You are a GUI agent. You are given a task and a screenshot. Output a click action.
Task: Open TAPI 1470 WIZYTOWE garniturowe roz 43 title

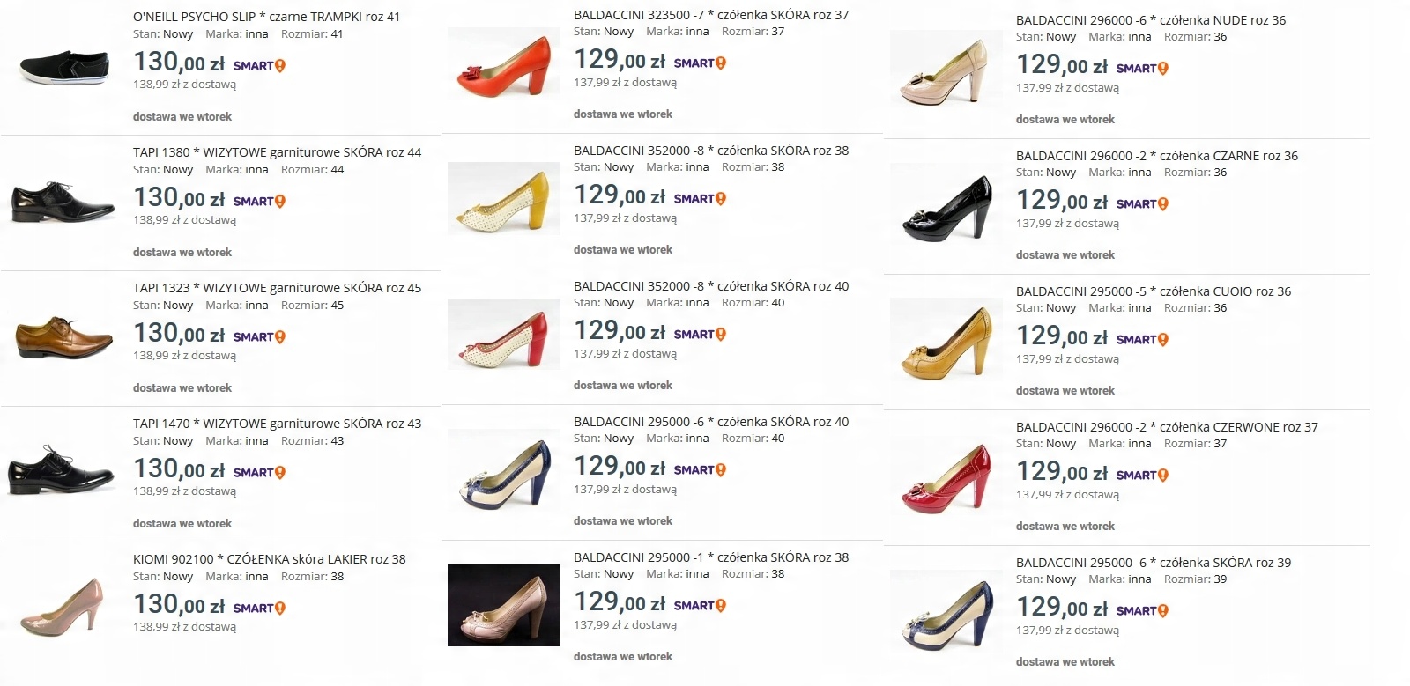point(277,424)
